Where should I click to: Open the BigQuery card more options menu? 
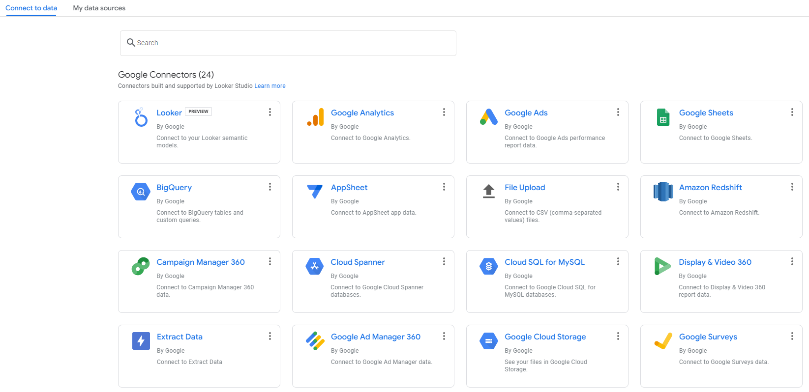pos(270,187)
